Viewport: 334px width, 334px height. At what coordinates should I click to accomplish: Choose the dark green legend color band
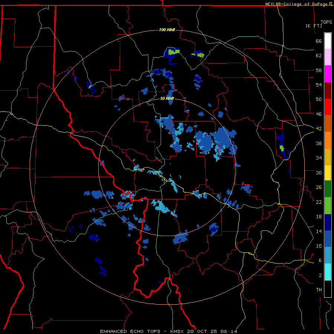(328, 189)
